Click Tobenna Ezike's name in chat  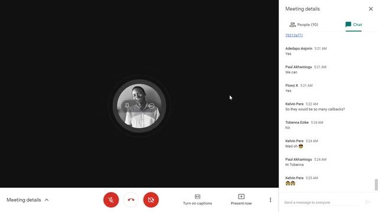click(297, 122)
